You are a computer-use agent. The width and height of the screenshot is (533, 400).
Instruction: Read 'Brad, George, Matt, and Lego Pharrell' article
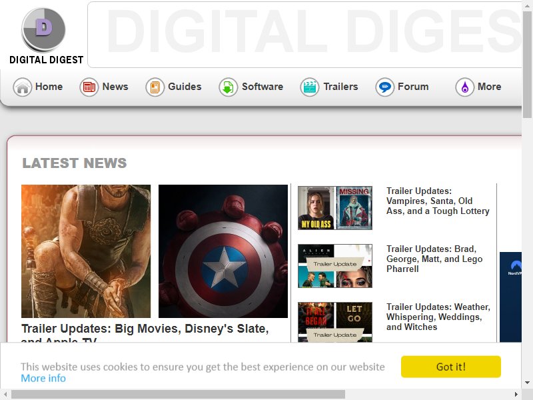tap(434, 259)
